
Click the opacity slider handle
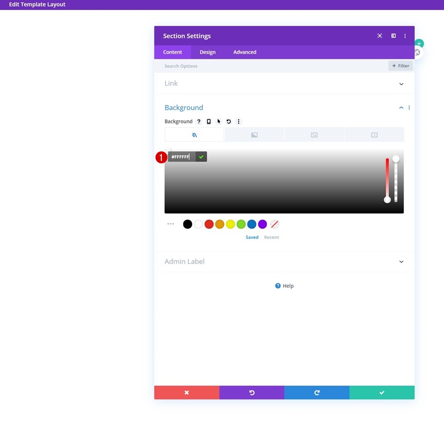tap(396, 159)
